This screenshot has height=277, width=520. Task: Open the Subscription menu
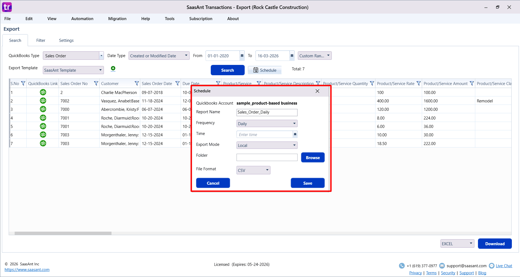[201, 19]
